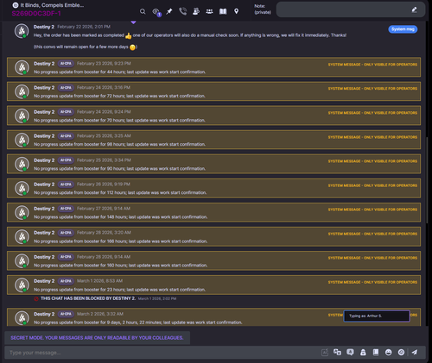Open the translate icon in message bar

pos(337,352)
